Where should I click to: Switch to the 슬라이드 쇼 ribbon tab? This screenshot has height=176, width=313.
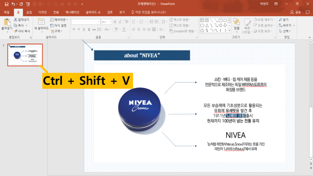click(93, 12)
